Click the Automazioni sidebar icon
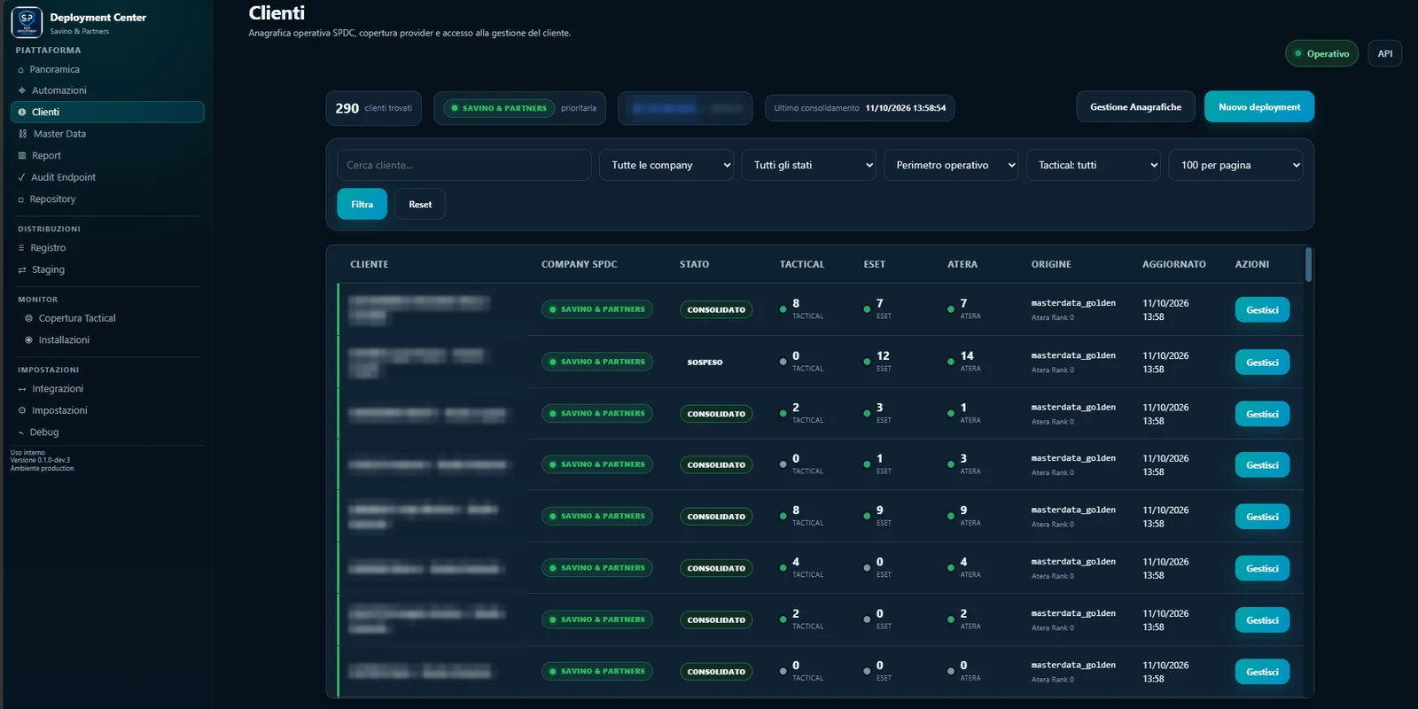This screenshot has height=709, width=1418. click(x=22, y=90)
